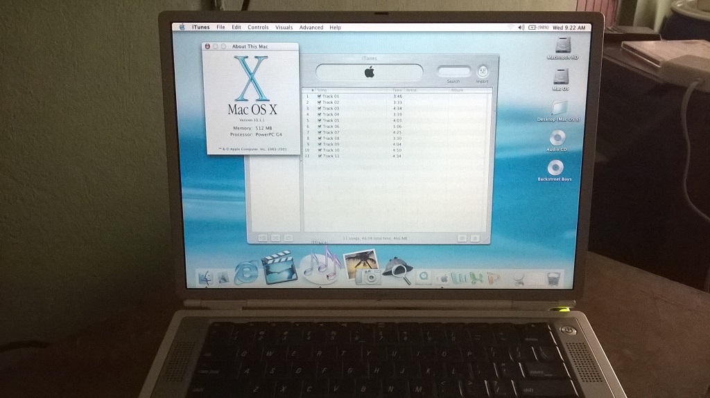Uncheck the Track 08 checkbox

tap(319, 138)
